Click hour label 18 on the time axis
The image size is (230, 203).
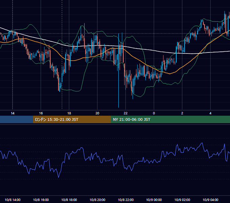click(69, 113)
